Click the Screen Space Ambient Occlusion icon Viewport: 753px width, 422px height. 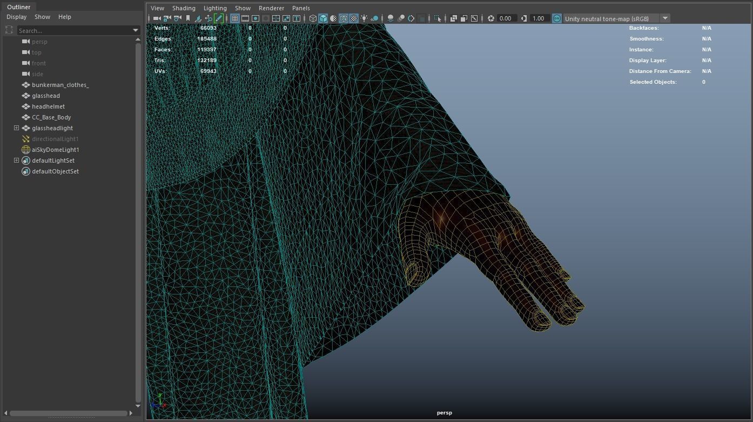pyautogui.click(x=391, y=18)
